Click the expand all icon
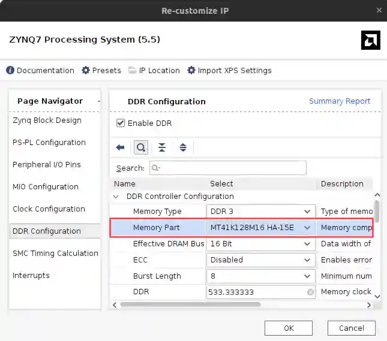The width and height of the screenshot is (387, 341). (x=183, y=147)
